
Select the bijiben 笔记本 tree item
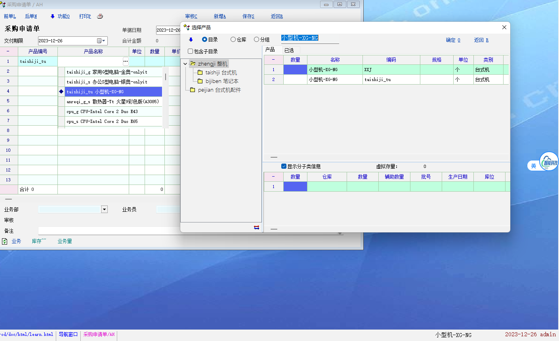pyautogui.click(x=221, y=81)
